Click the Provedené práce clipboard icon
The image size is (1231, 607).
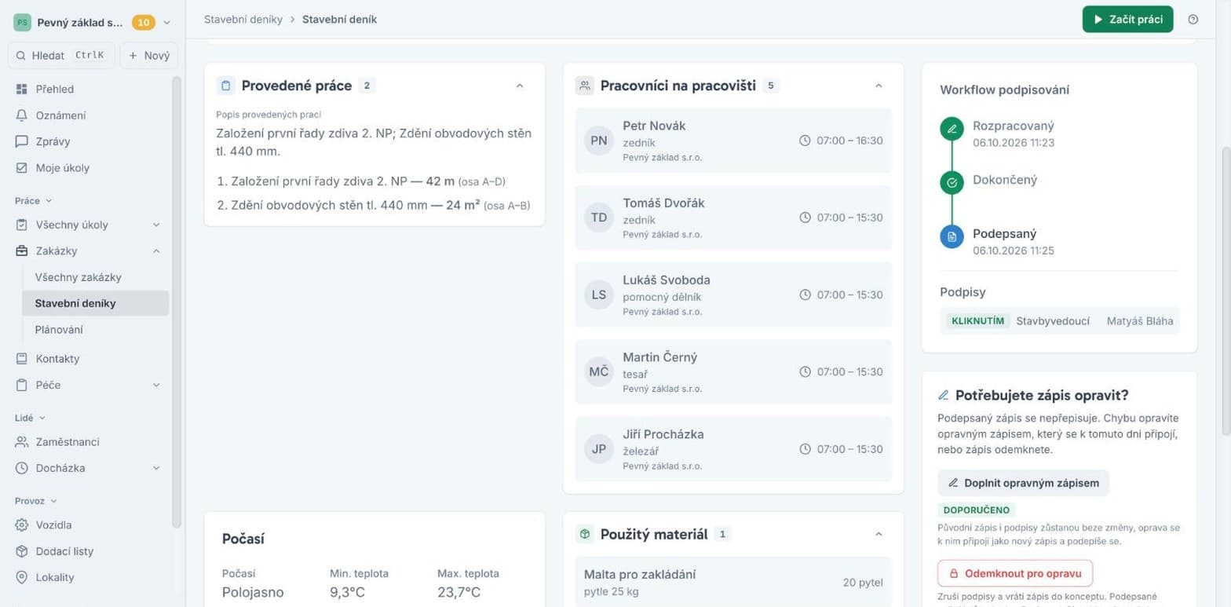pos(225,86)
